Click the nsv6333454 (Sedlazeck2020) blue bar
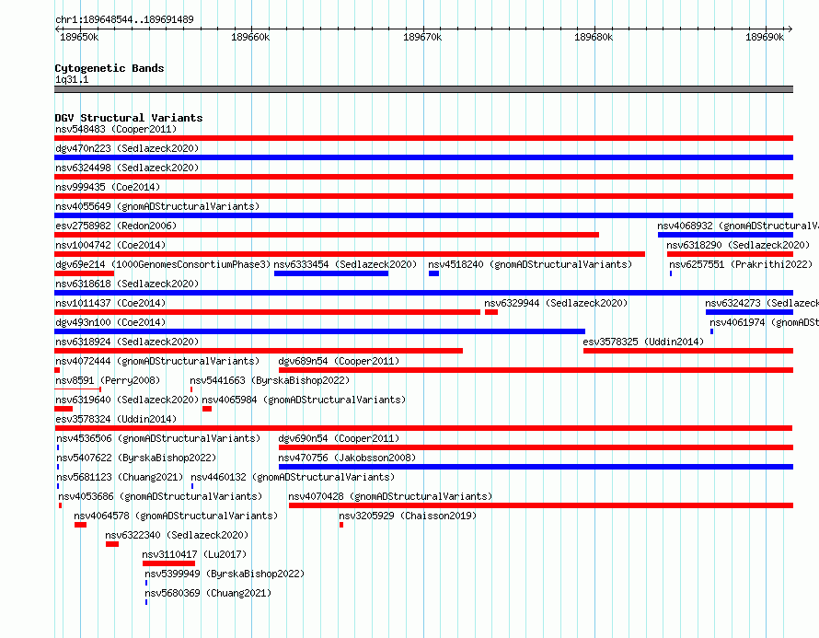The height and width of the screenshot is (638, 819). pyautogui.click(x=331, y=273)
